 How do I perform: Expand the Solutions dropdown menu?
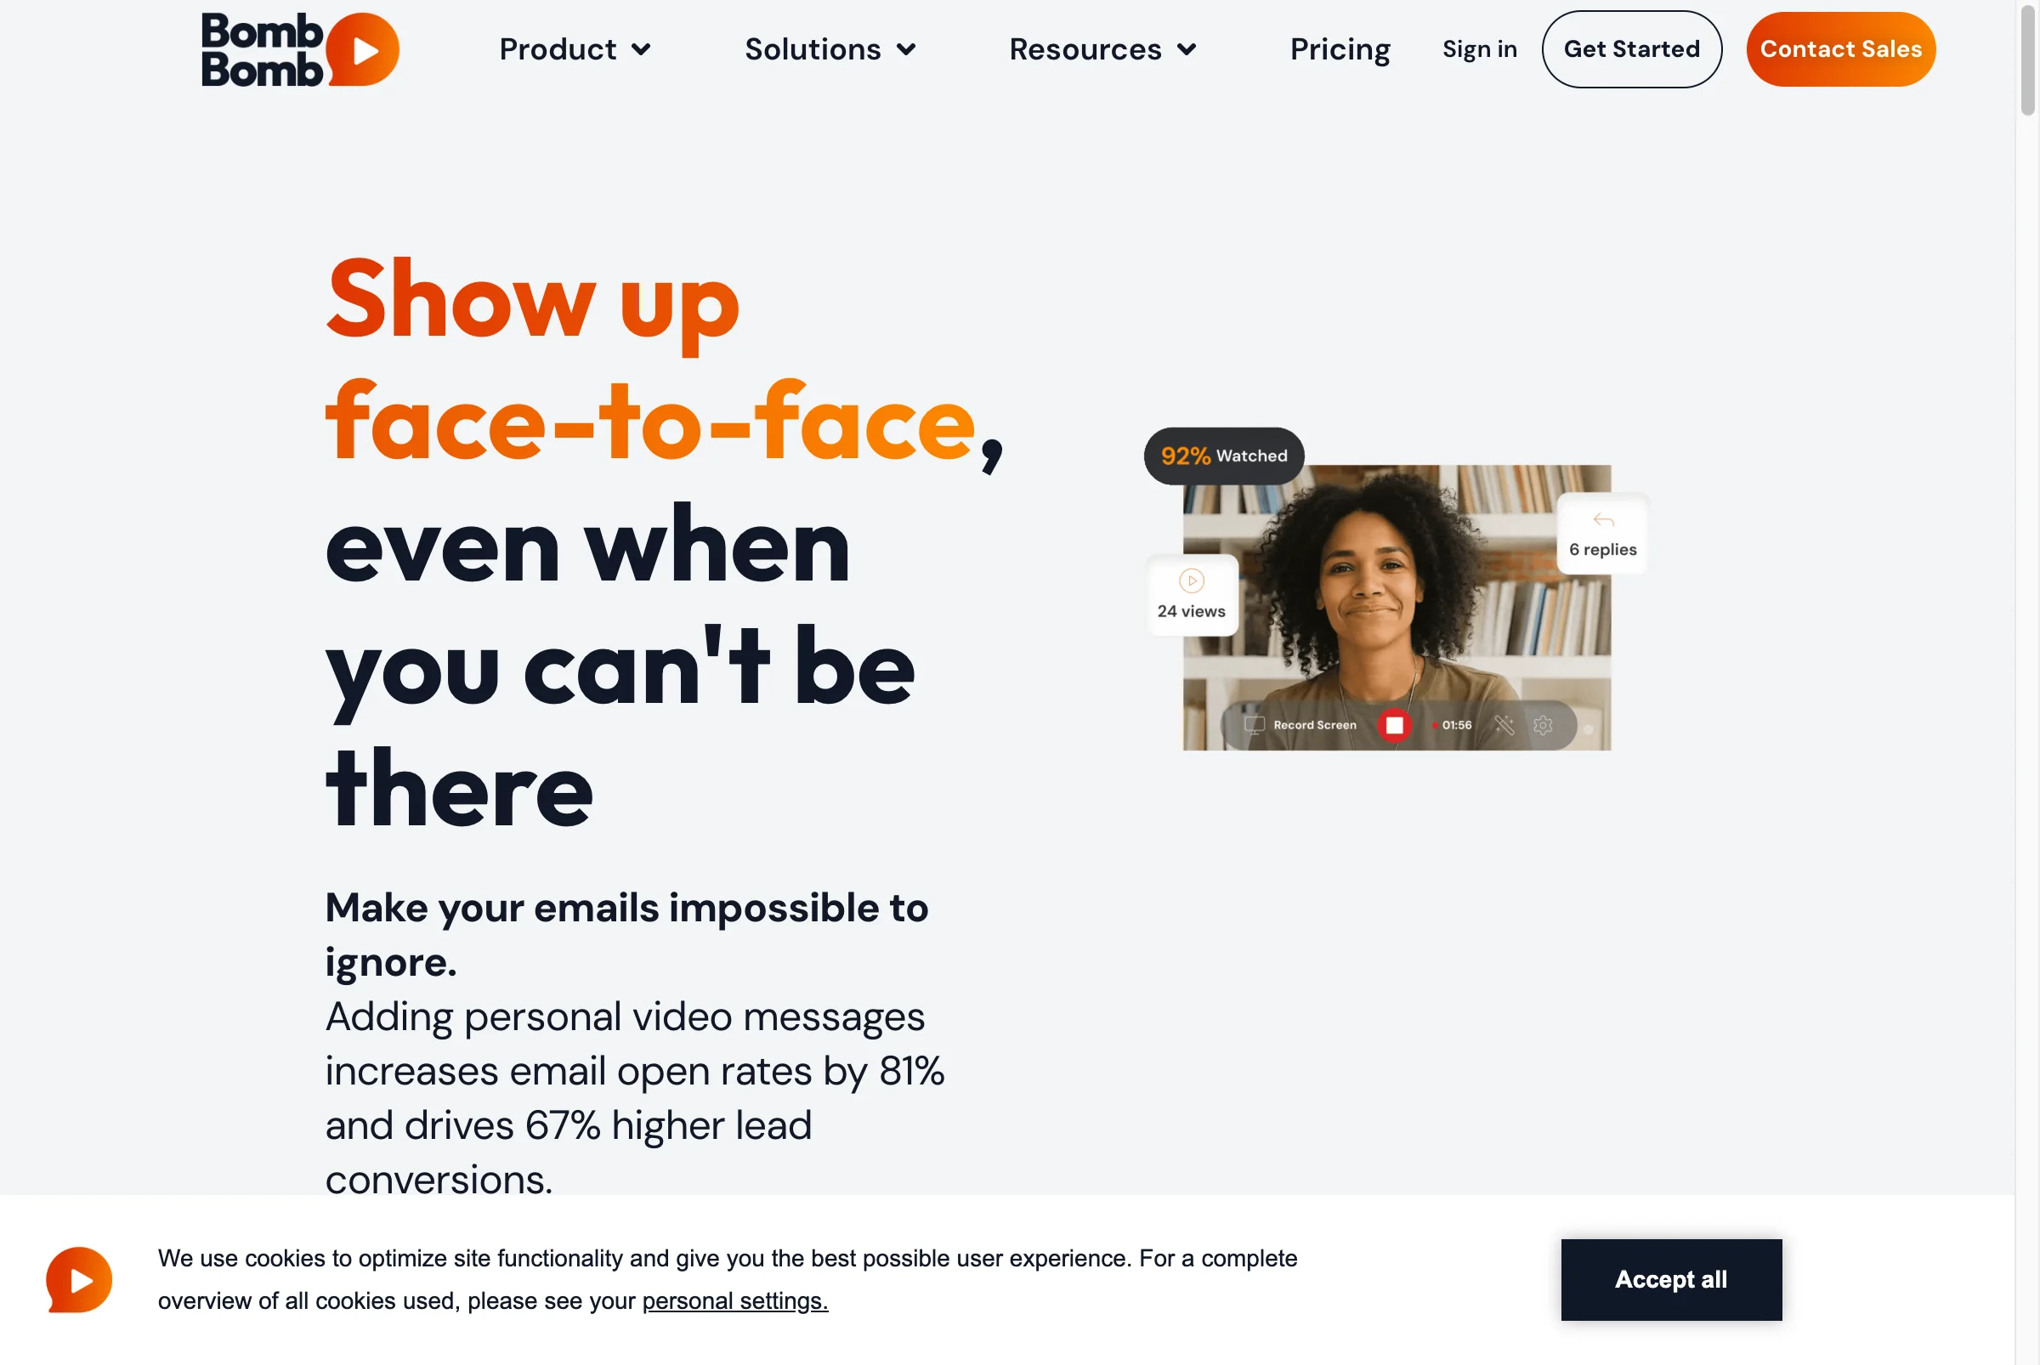830,48
